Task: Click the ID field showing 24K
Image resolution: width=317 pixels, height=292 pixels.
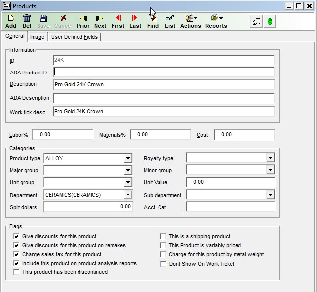Action: pos(164,60)
